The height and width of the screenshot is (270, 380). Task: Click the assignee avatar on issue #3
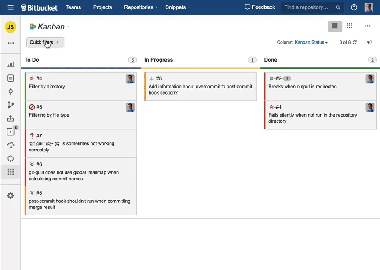coord(130,107)
